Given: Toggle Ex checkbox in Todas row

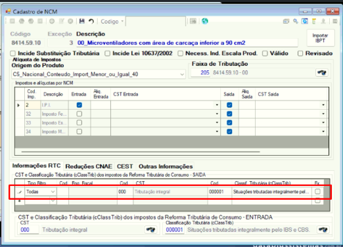Looking at the screenshot, I should tap(317, 192).
